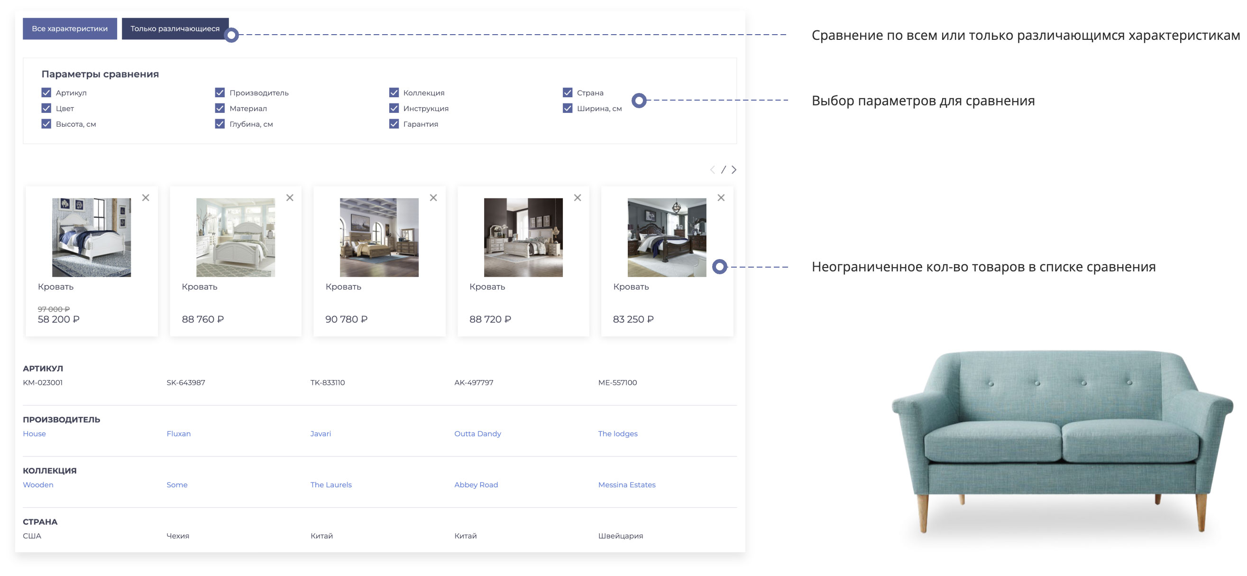Click the hotspot marker beside Ширина checkbox
Screen dimensions: 1247x576
639,100
